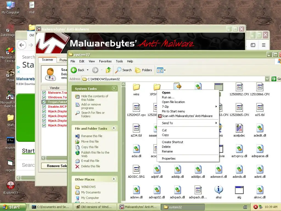Collapse the System Tasks panel
Image resolution: width=281 pixels, height=211 pixels.
click(x=114, y=88)
